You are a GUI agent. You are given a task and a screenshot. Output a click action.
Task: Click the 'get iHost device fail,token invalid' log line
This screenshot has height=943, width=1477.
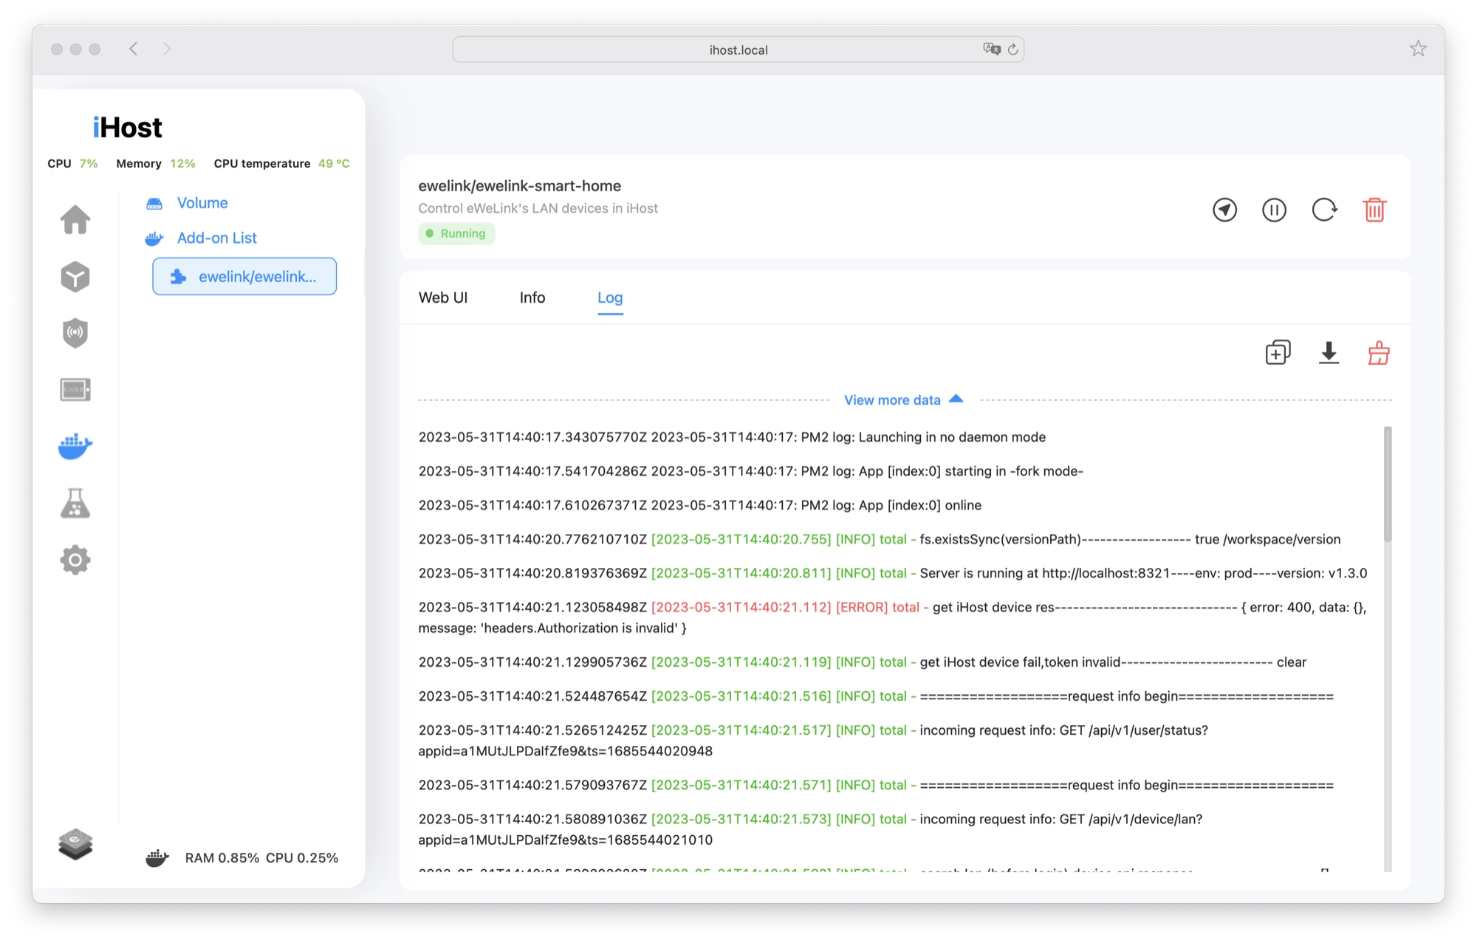(863, 662)
